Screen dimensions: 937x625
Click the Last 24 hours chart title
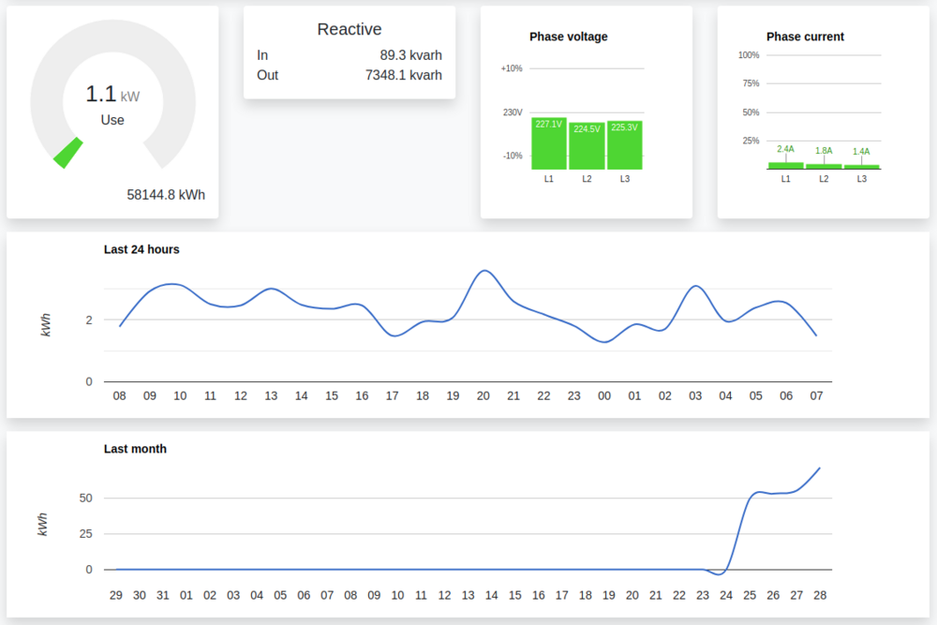pyautogui.click(x=141, y=249)
